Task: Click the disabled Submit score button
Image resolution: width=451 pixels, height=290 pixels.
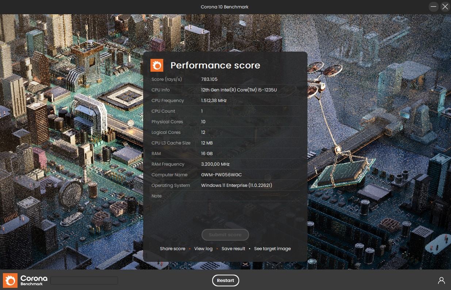Action: [x=225, y=235]
